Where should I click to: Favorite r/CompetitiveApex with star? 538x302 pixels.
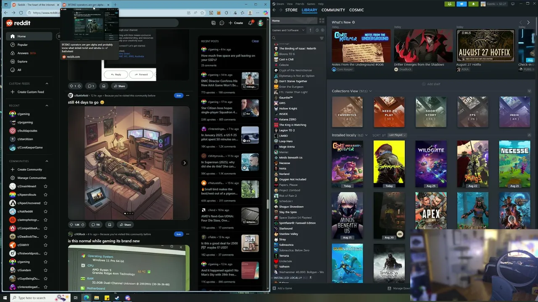(45, 228)
